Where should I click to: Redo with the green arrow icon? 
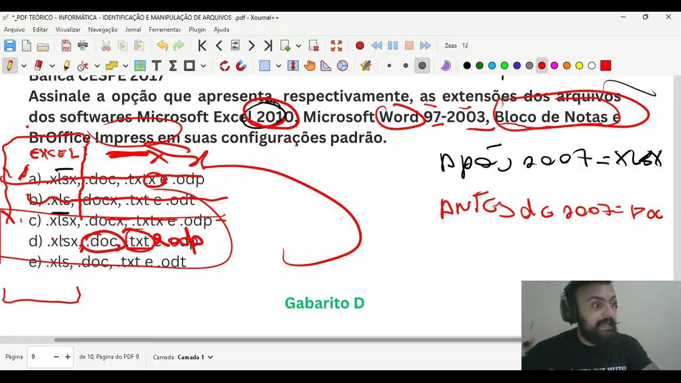tap(179, 46)
